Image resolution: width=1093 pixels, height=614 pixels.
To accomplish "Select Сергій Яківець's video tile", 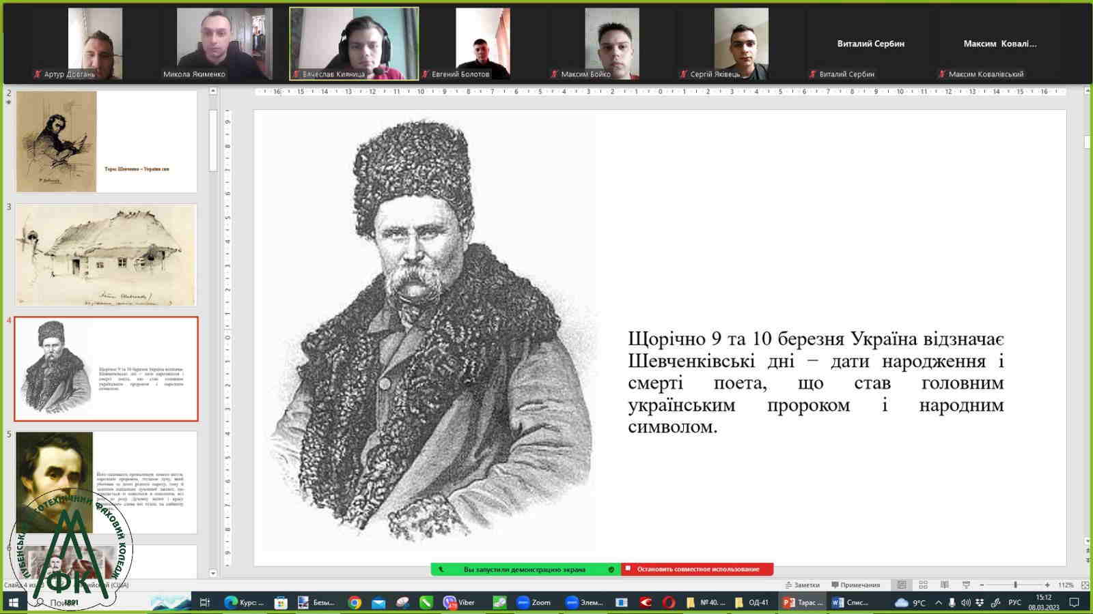I will pyautogui.click(x=741, y=44).
